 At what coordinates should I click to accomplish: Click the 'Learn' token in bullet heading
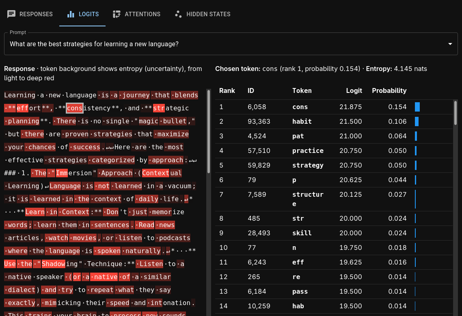tap(35, 212)
